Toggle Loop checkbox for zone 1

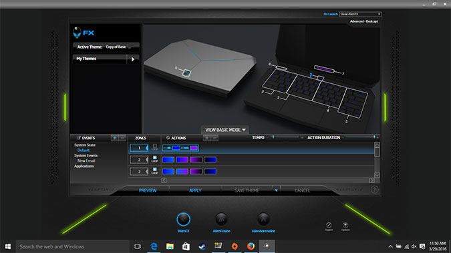(x=155, y=146)
